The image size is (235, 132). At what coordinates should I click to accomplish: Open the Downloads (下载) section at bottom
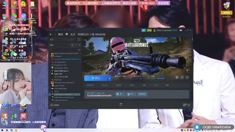[121, 104]
